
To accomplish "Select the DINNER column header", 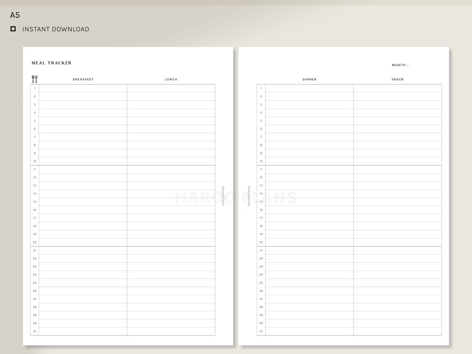I will (309, 79).
